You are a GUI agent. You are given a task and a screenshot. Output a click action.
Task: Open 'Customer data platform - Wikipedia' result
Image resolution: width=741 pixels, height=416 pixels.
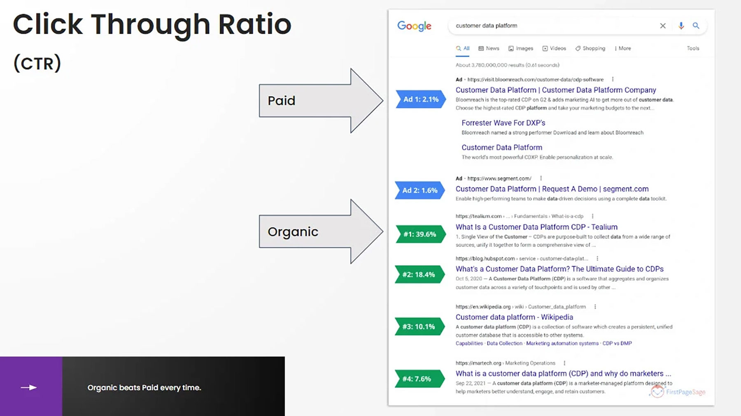point(514,317)
